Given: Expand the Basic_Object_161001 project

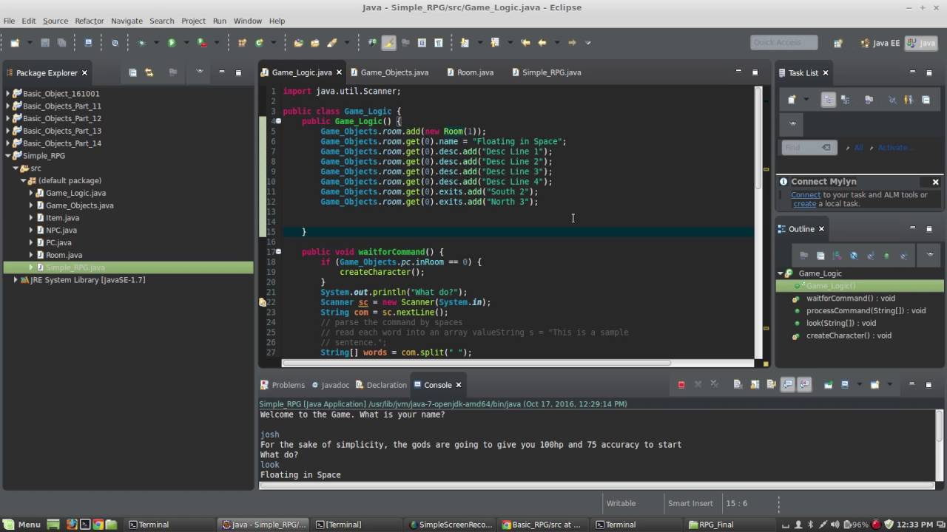Looking at the screenshot, I should (x=8, y=94).
